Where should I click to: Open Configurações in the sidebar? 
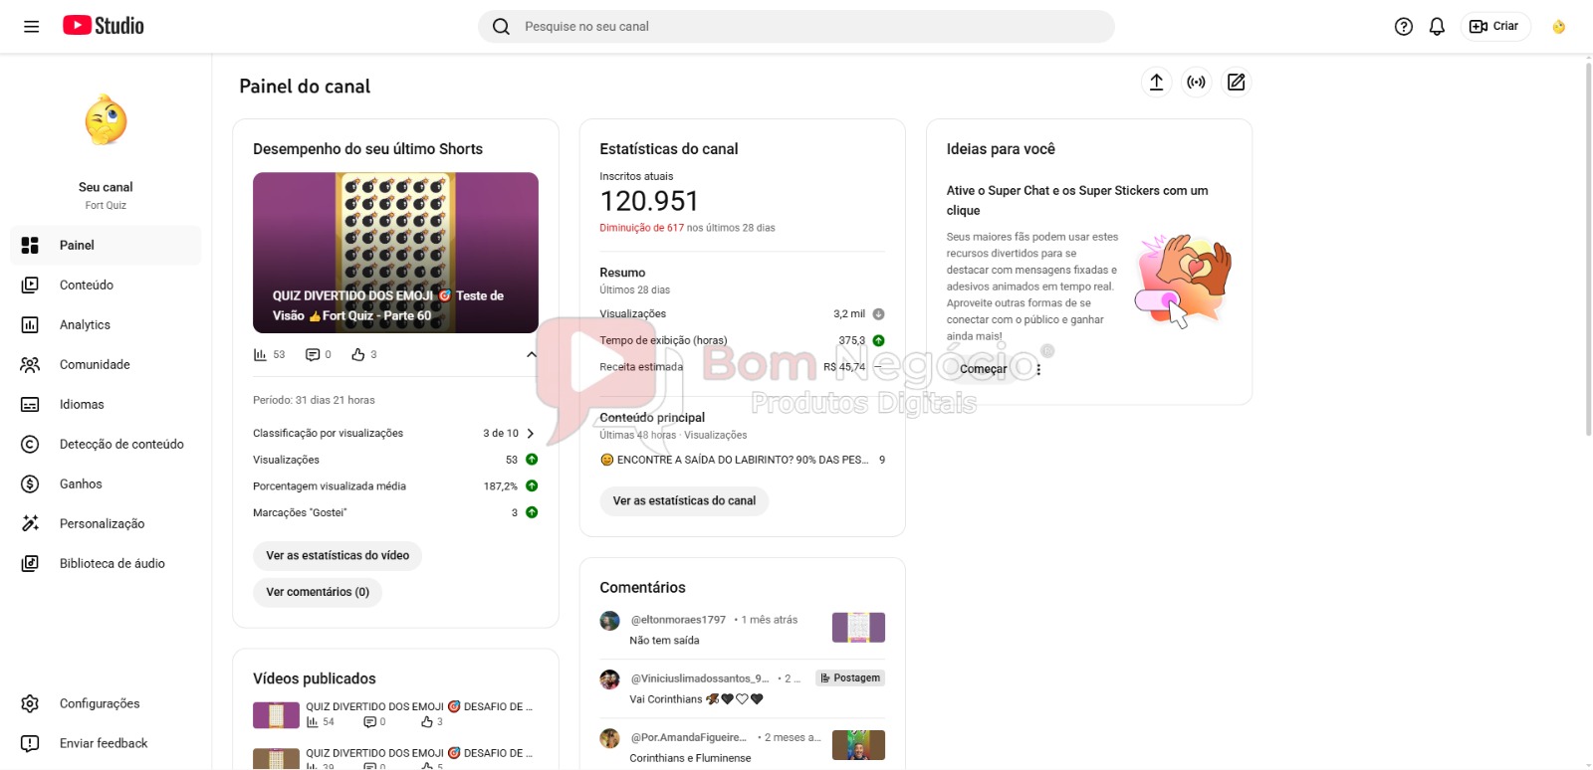tap(106, 704)
